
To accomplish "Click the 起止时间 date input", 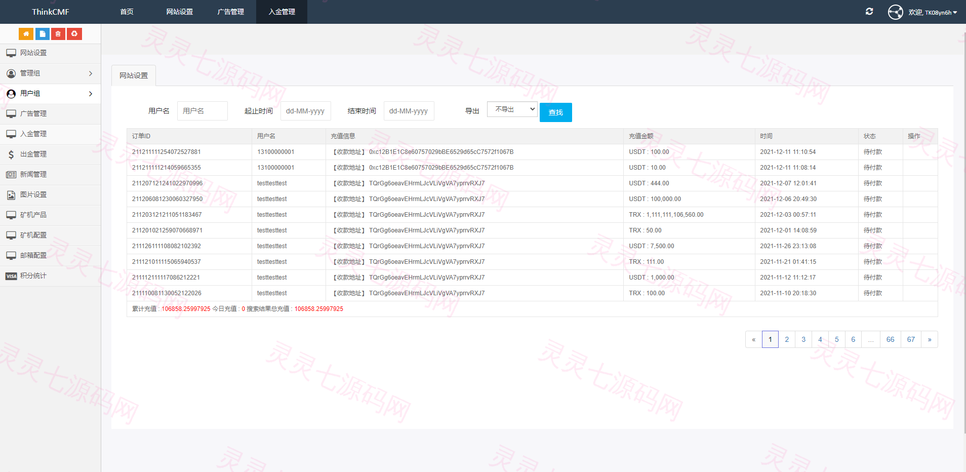I will point(306,111).
